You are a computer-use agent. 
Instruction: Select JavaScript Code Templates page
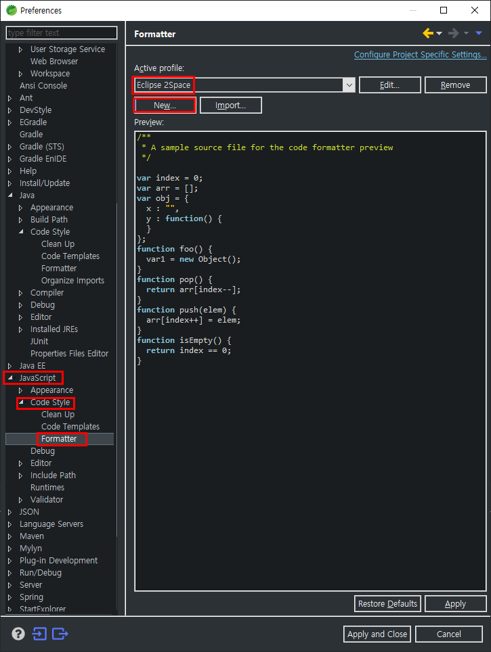(70, 427)
